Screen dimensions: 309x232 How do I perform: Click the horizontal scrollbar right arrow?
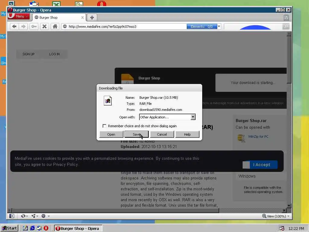(284, 211)
